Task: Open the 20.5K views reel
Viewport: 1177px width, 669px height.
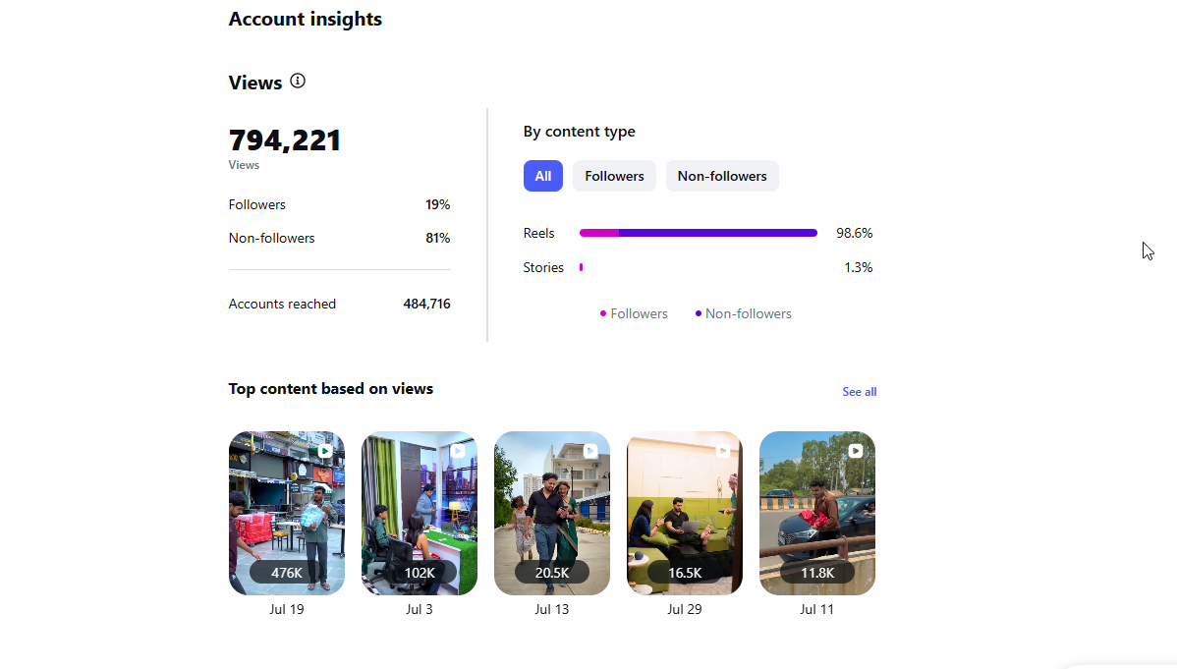Action: [552, 513]
